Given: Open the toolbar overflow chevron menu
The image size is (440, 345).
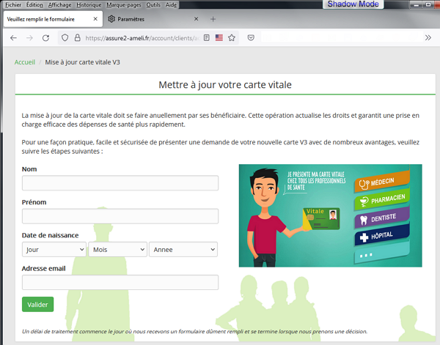Looking at the screenshot, I should 428,37.
